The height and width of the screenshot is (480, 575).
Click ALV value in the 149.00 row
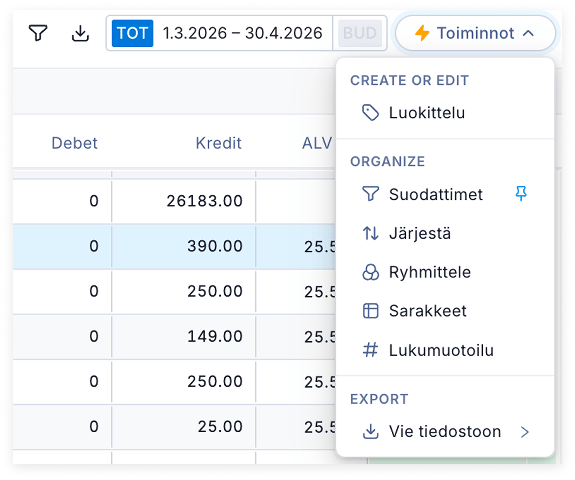click(x=296, y=337)
